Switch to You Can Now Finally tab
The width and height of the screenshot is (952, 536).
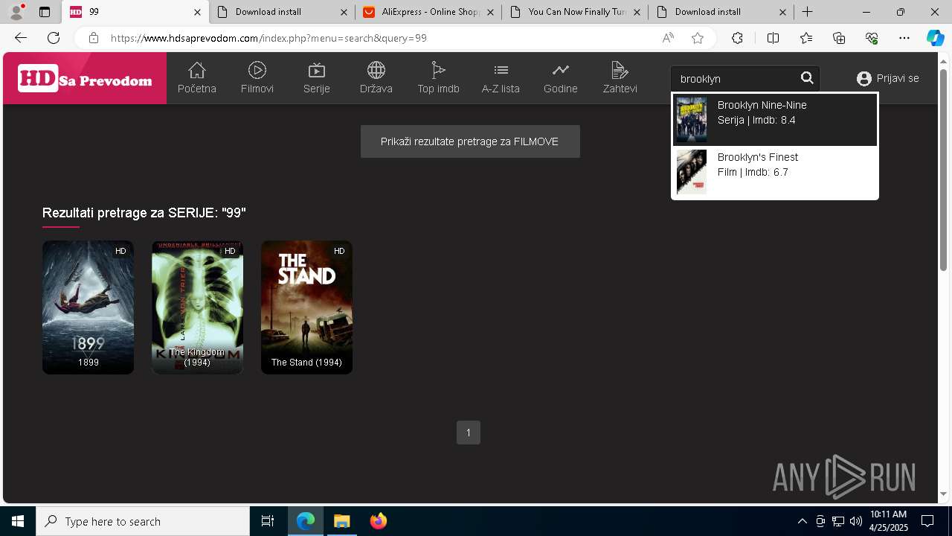(575, 12)
